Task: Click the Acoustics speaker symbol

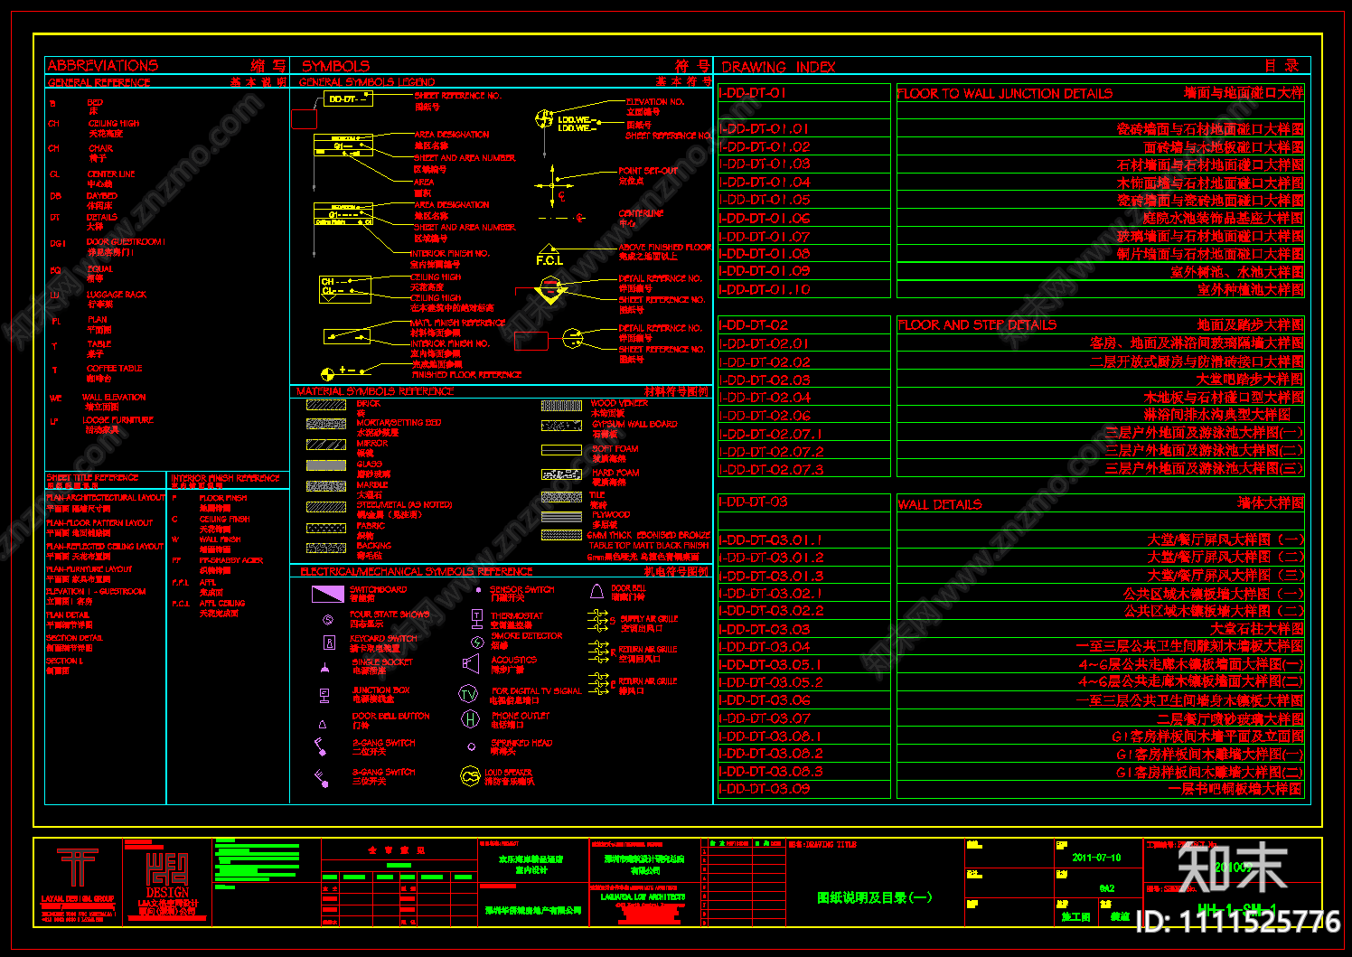Action: 471,664
